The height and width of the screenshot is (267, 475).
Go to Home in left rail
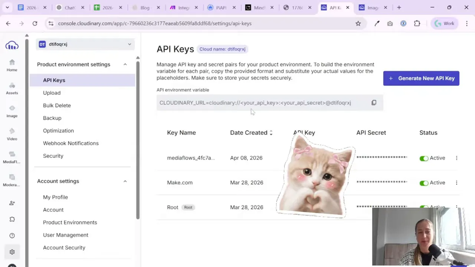point(12,65)
